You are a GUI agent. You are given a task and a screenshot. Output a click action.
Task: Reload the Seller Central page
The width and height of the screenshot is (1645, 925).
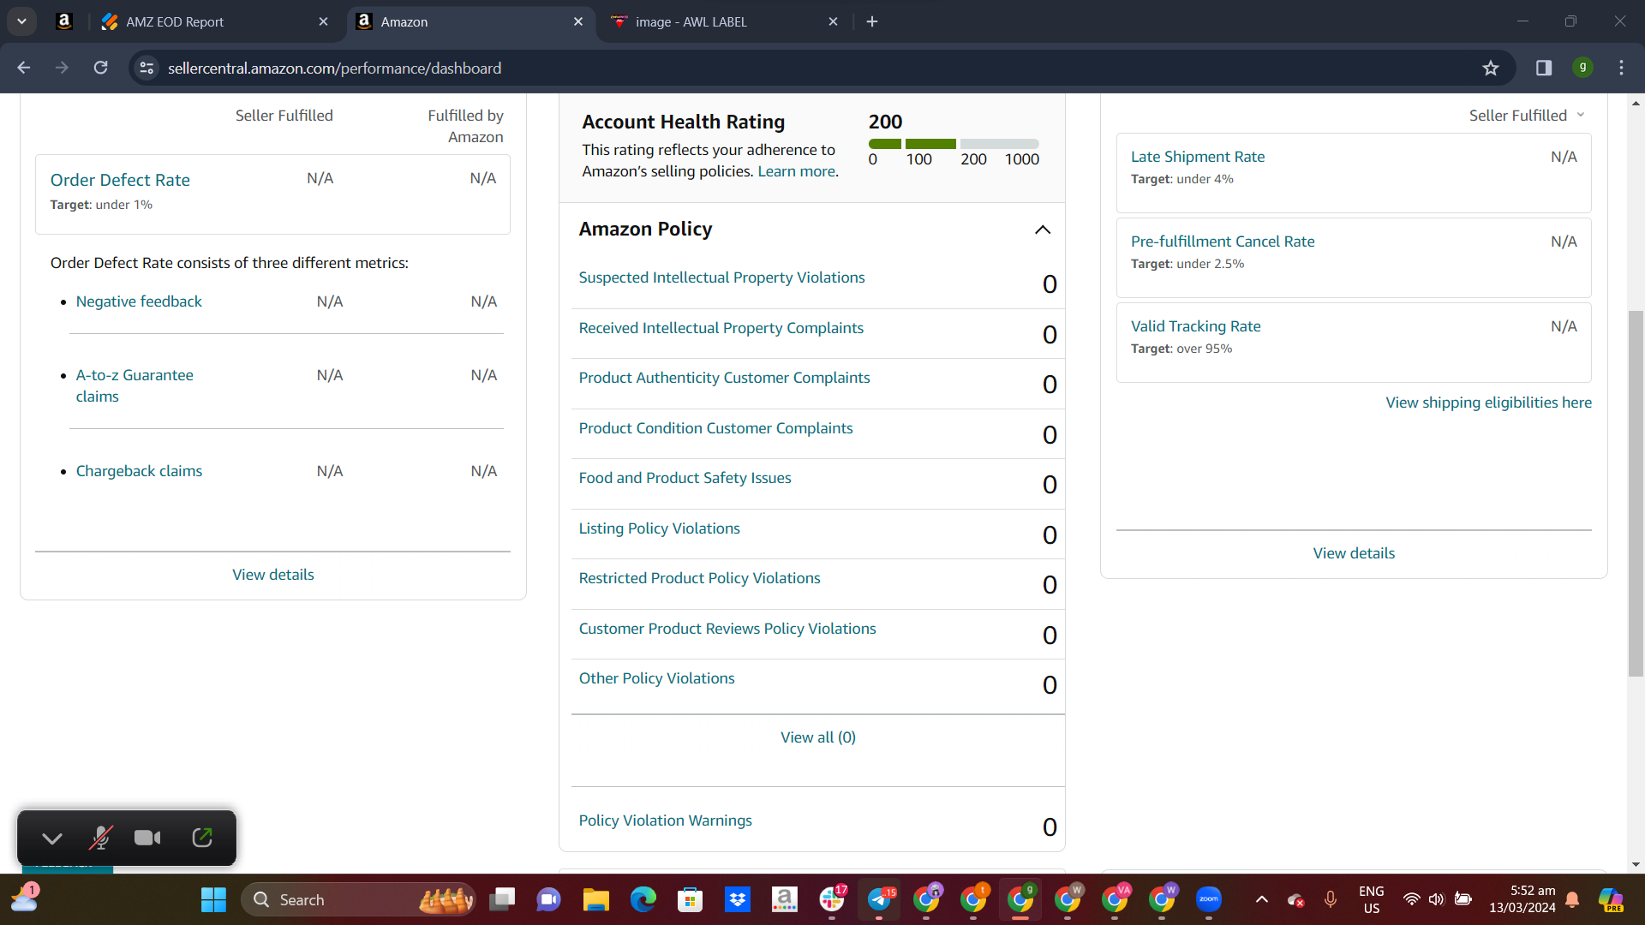(x=100, y=68)
